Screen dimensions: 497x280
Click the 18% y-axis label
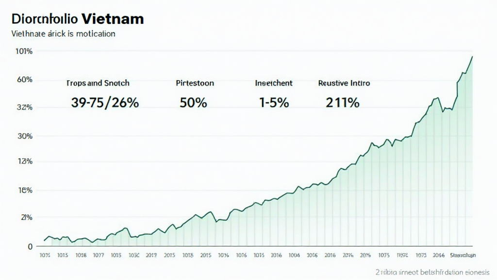(24, 190)
